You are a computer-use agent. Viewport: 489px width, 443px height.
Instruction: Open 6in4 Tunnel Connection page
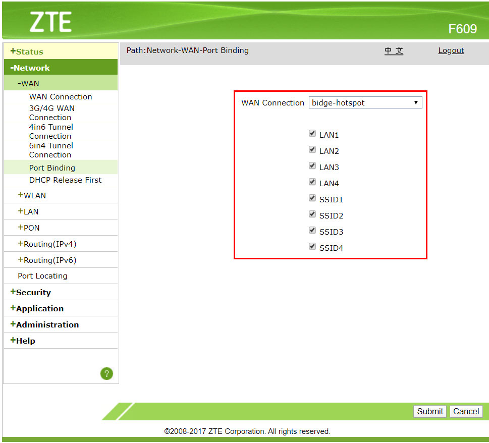coord(51,150)
